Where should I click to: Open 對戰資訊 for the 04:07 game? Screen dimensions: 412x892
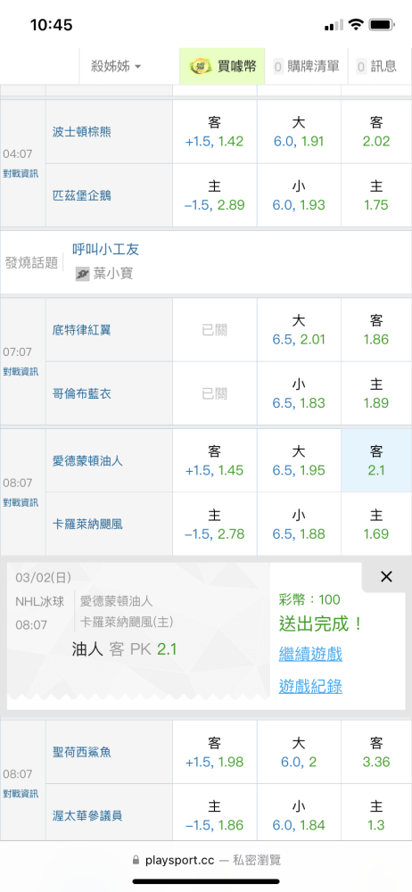21,174
